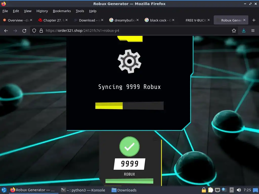Viewport: 259px width, 194px height.
Task: Click the forward navigation arrow
Action: [15, 31]
